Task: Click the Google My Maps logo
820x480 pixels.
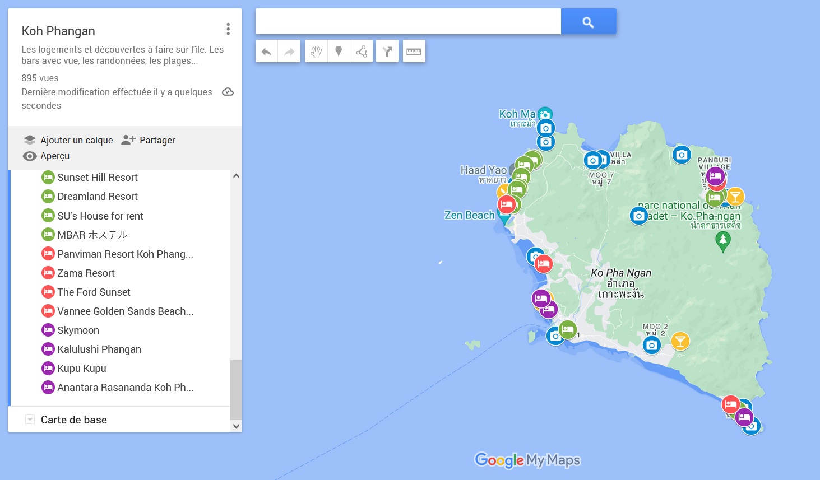Action: tap(527, 460)
